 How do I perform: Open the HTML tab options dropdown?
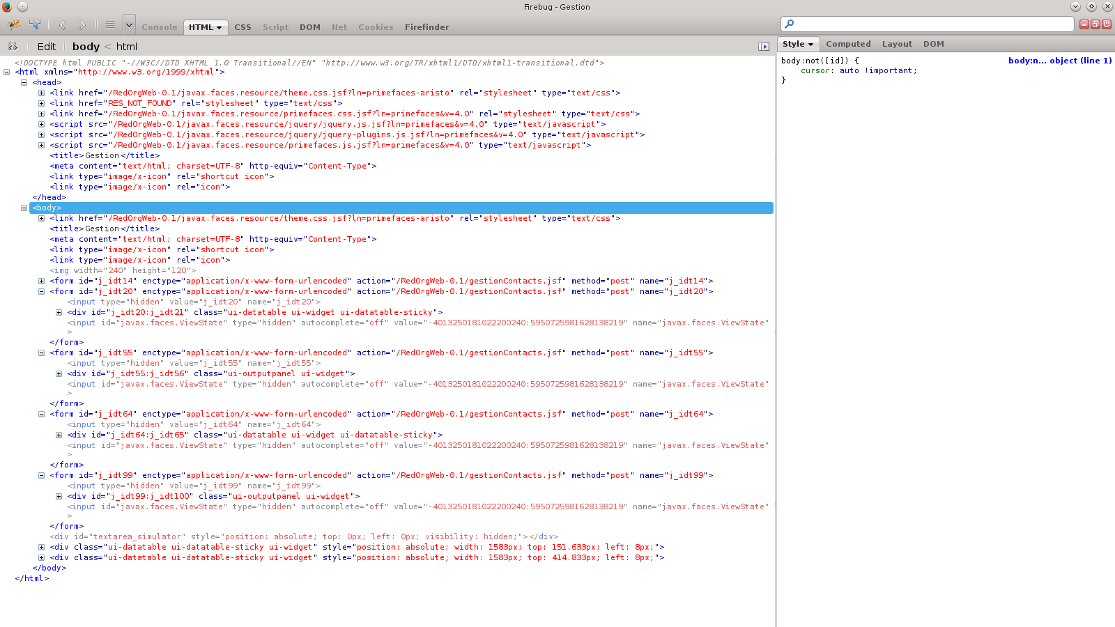[219, 28]
